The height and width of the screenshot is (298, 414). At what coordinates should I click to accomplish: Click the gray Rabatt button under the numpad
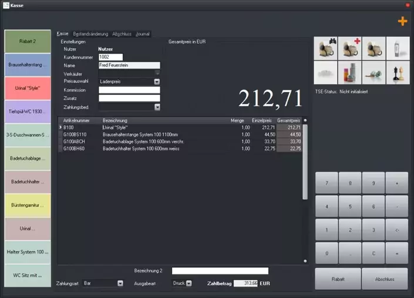click(x=338, y=279)
